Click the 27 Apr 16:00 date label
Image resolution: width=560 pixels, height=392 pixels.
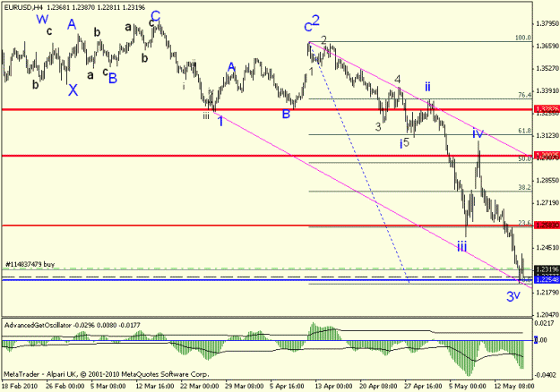423,387
